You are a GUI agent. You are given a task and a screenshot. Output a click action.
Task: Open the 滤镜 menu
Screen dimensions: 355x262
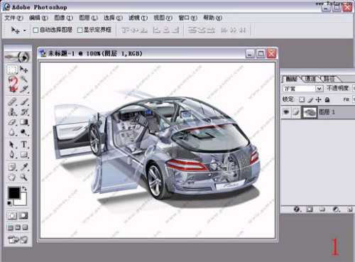click(138, 18)
